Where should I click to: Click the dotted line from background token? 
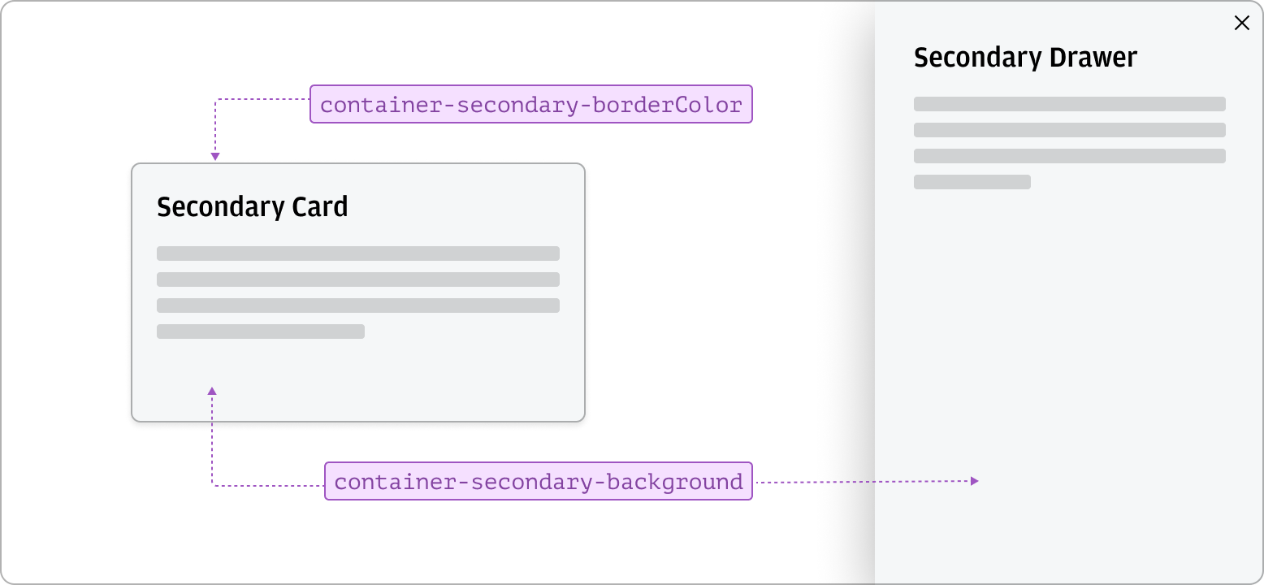(268, 485)
